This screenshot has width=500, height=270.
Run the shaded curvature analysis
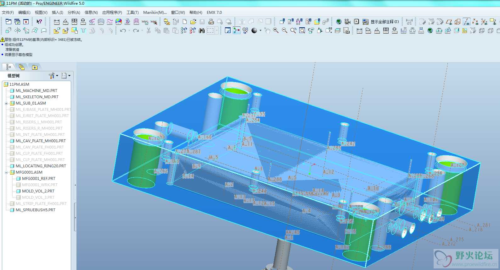click(x=119, y=22)
